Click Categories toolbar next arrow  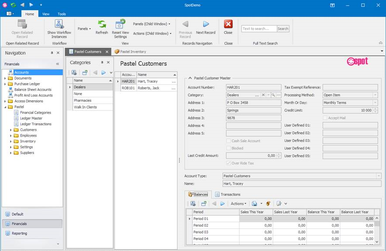click(103, 72)
